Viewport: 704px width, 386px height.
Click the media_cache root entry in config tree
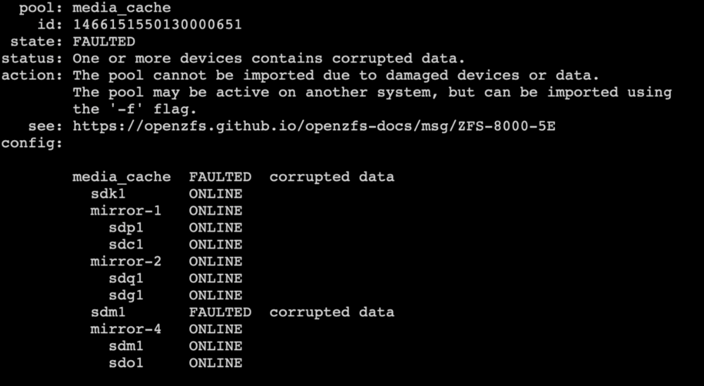pyautogui.click(x=122, y=177)
